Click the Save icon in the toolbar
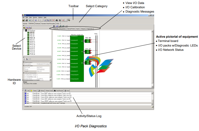 23,20
